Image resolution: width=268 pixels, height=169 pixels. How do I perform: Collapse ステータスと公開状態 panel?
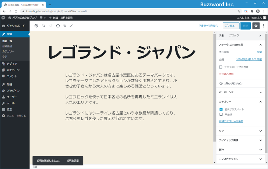240,45
